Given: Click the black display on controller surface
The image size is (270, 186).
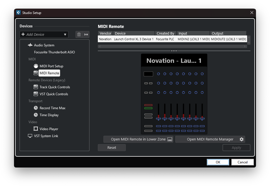Looking at the screenshot, I should point(148,74).
